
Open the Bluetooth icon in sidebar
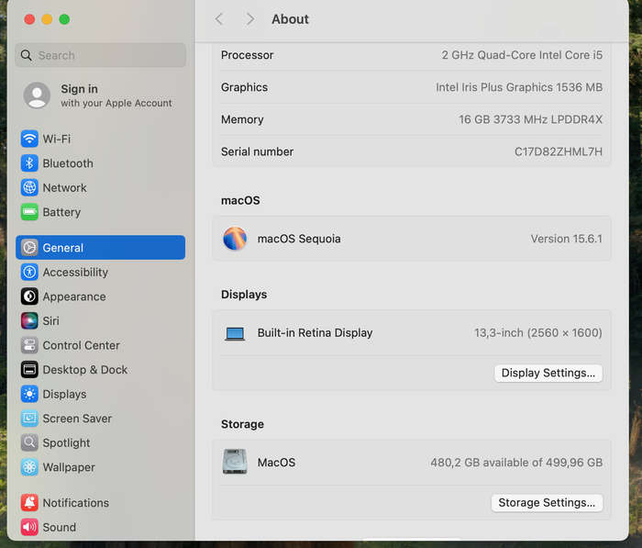(29, 163)
